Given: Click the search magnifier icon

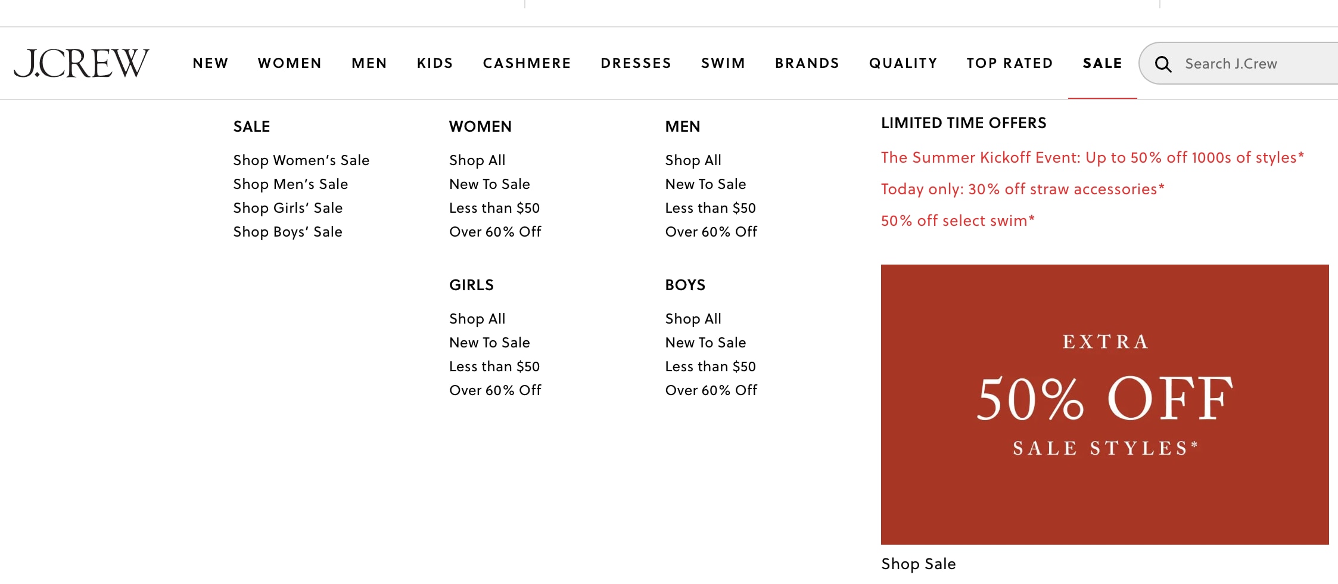Looking at the screenshot, I should (1163, 64).
